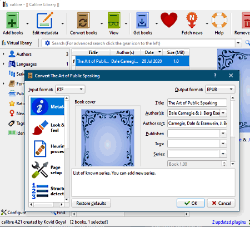
Task: Open the Edit metadata tool
Action: click(x=44, y=21)
